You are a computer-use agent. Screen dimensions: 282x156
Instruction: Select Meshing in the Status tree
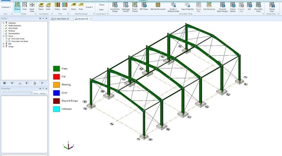pyautogui.click(x=12, y=31)
